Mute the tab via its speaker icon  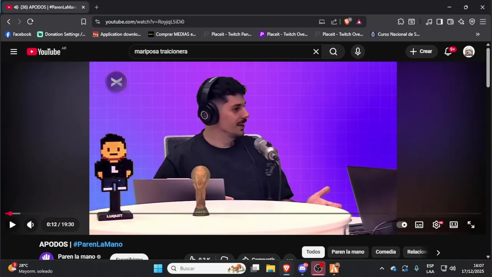[16, 7]
